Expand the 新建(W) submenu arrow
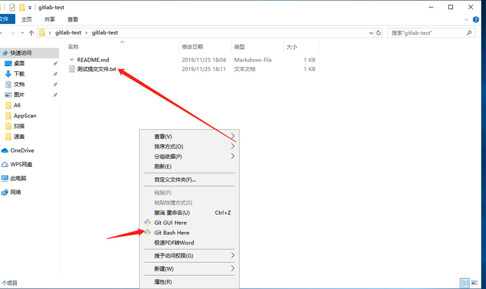The width and height of the screenshot is (486, 289). tap(232, 269)
